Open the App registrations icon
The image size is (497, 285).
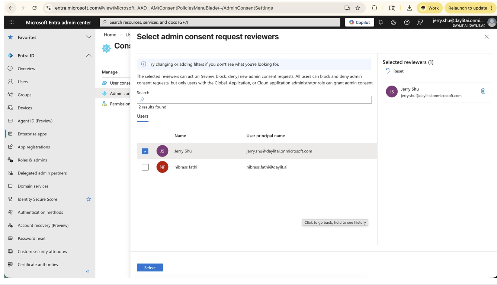[10, 147]
